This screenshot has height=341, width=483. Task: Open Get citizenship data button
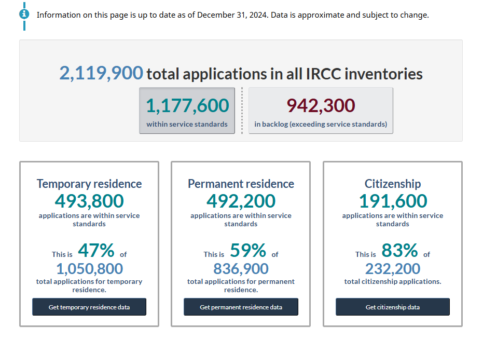click(x=392, y=307)
